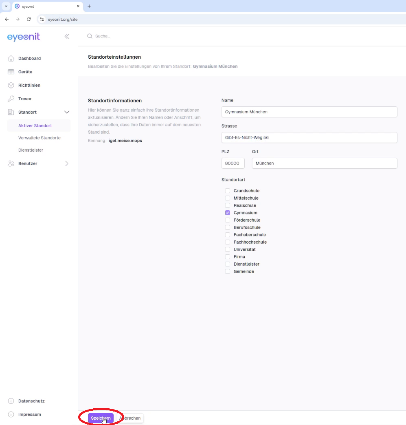Tick the Universität checkbox
The width and height of the screenshot is (406, 425).
(228, 249)
